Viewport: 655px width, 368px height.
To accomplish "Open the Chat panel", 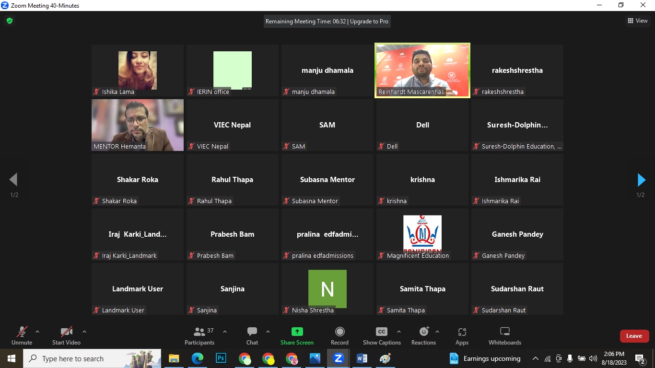I will pos(252,336).
